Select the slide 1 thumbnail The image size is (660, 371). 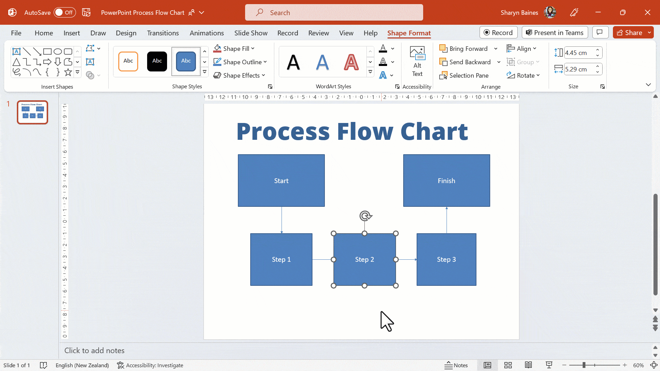tap(32, 112)
